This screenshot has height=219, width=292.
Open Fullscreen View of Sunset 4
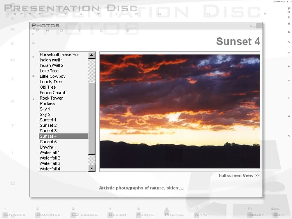click(x=239, y=175)
